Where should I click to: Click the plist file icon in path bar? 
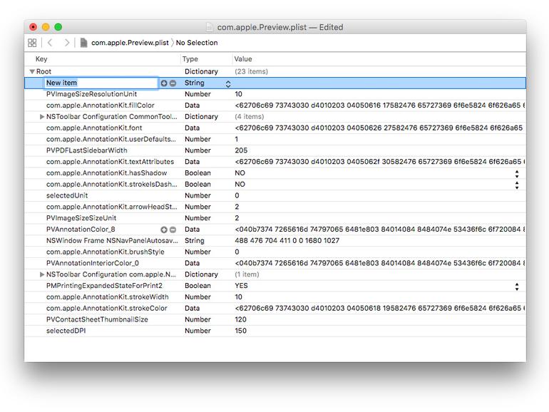coord(83,43)
